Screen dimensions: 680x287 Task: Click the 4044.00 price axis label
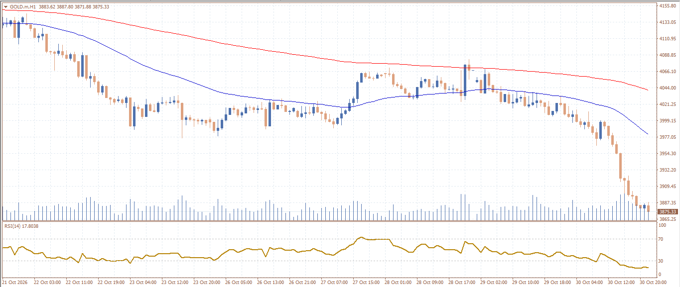pos(667,88)
